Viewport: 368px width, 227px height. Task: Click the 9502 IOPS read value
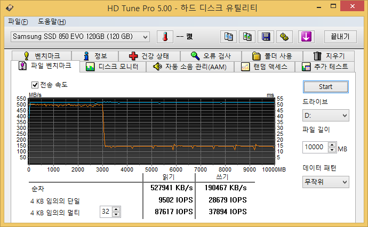(175, 200)
